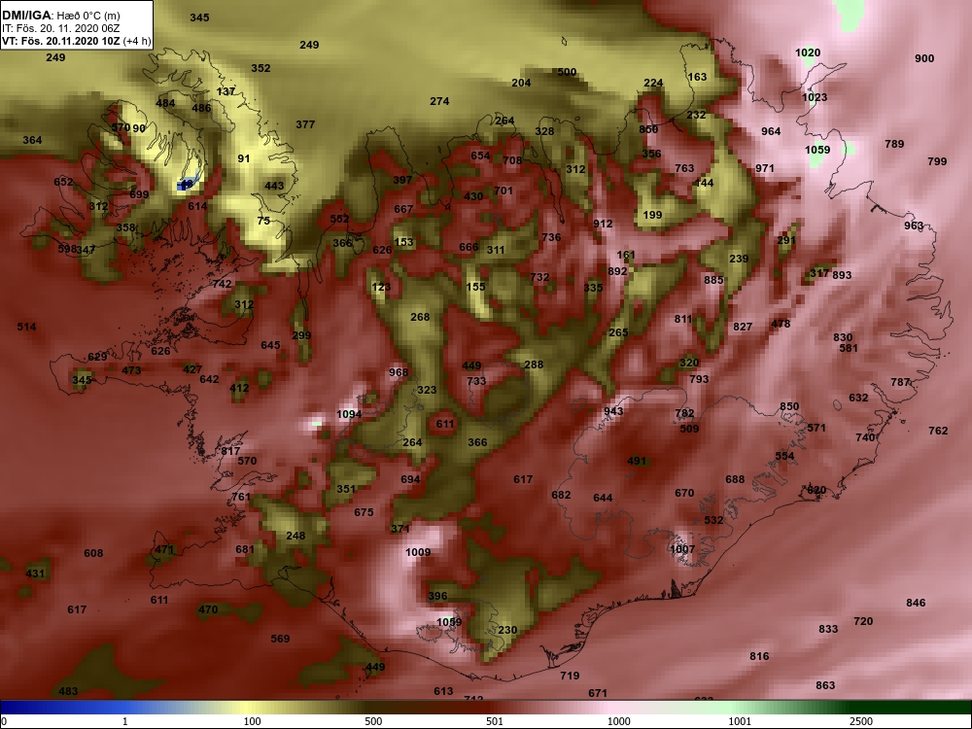
Task: Click the map value 581
Action: (849, 348)
